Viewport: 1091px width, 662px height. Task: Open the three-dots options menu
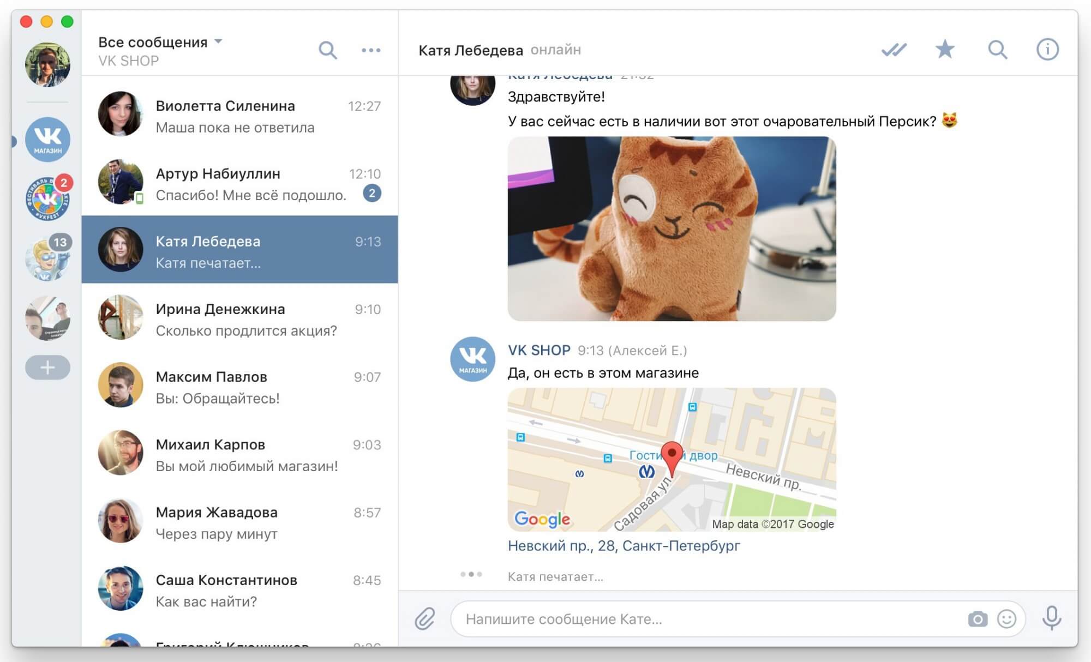tap(371, 50)
